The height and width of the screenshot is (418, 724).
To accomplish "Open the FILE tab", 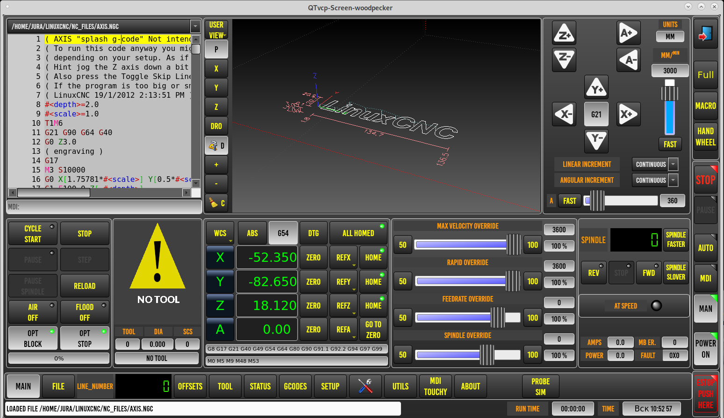I will 58,386.
